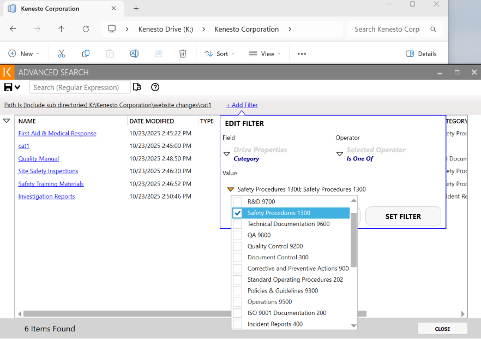Click the save floppy disk icon in Advanced Search
This screenshot has height=339, width=481.
(x=8, y=87)
